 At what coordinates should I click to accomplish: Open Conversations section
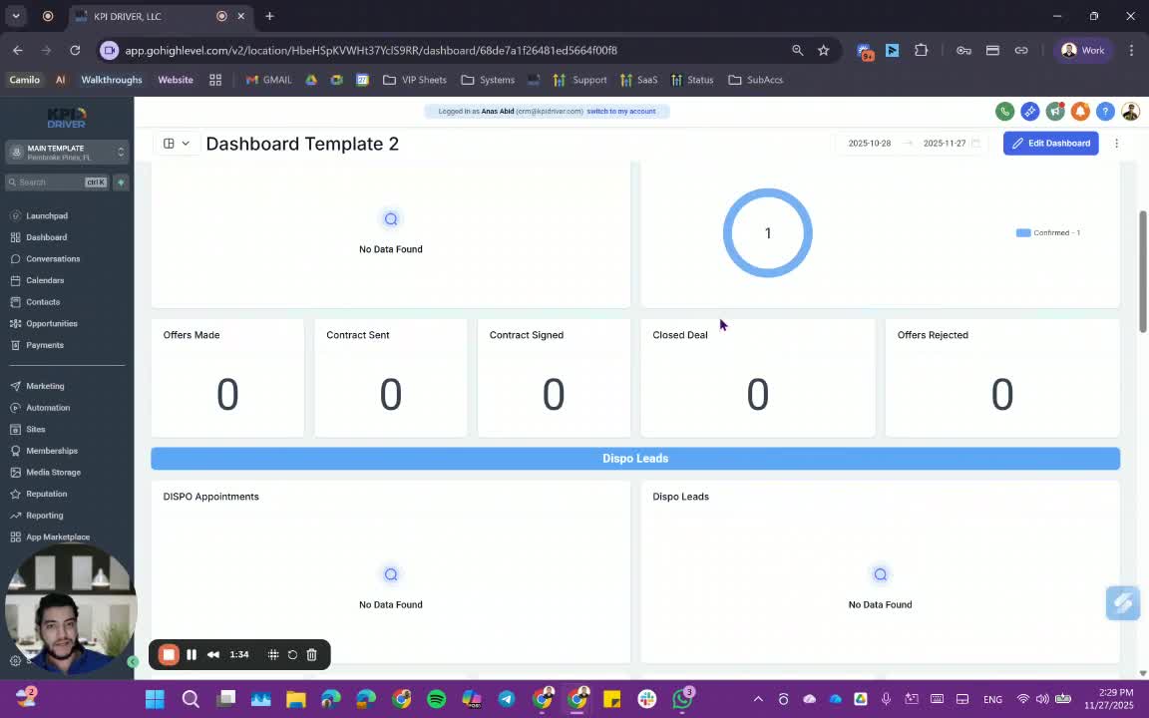tap(53, 258)
